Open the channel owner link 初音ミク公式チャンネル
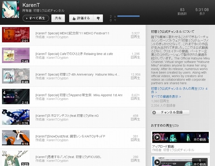Viewport: 215px width, 166px height. [x=49, y=10]
